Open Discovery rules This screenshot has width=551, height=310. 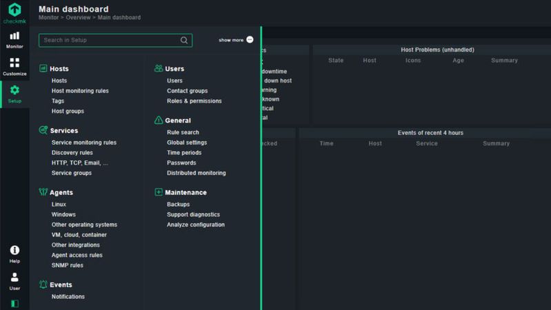(x=72, y=153)
